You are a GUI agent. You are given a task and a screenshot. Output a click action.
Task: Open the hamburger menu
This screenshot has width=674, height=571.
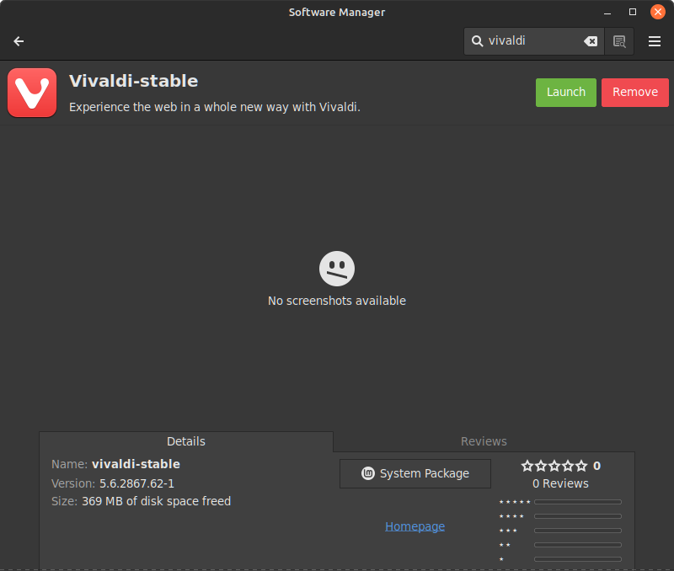655,41
